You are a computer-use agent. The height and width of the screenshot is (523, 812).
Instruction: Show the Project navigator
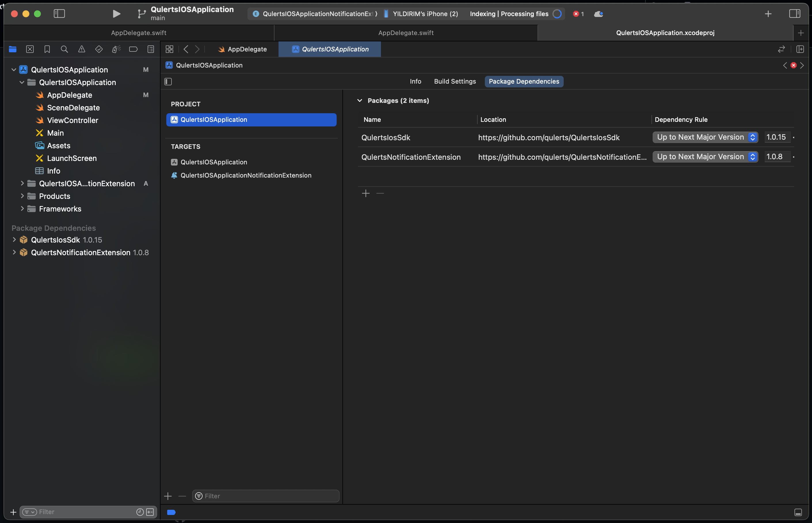click(x=13, y=49)
